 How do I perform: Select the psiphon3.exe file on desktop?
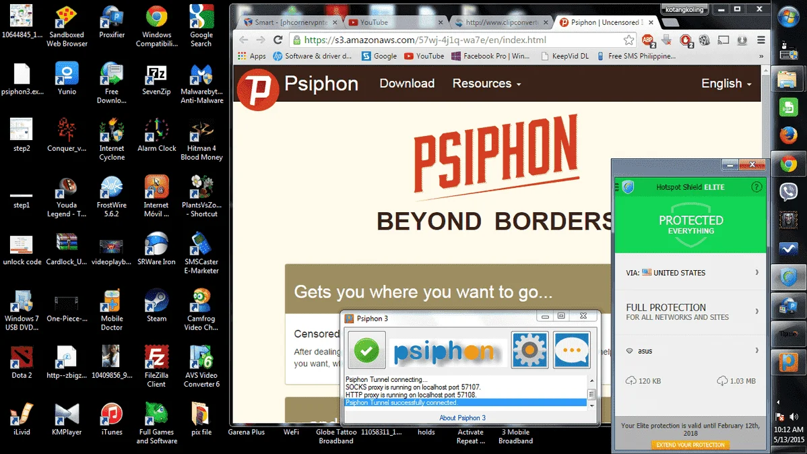[22, 79]
